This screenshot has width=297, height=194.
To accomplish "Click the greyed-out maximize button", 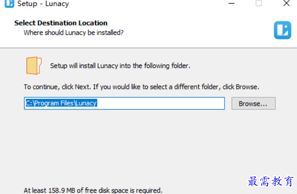I will (x=259, y=3).
